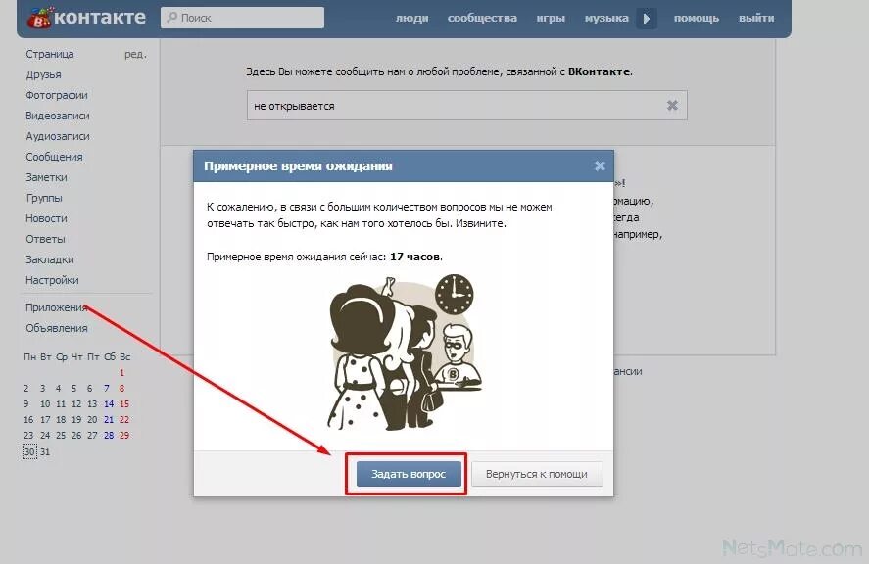Select day 31 in the calendar
The image size is (869, 564).
pyautogui.click(x=45, y=451)
